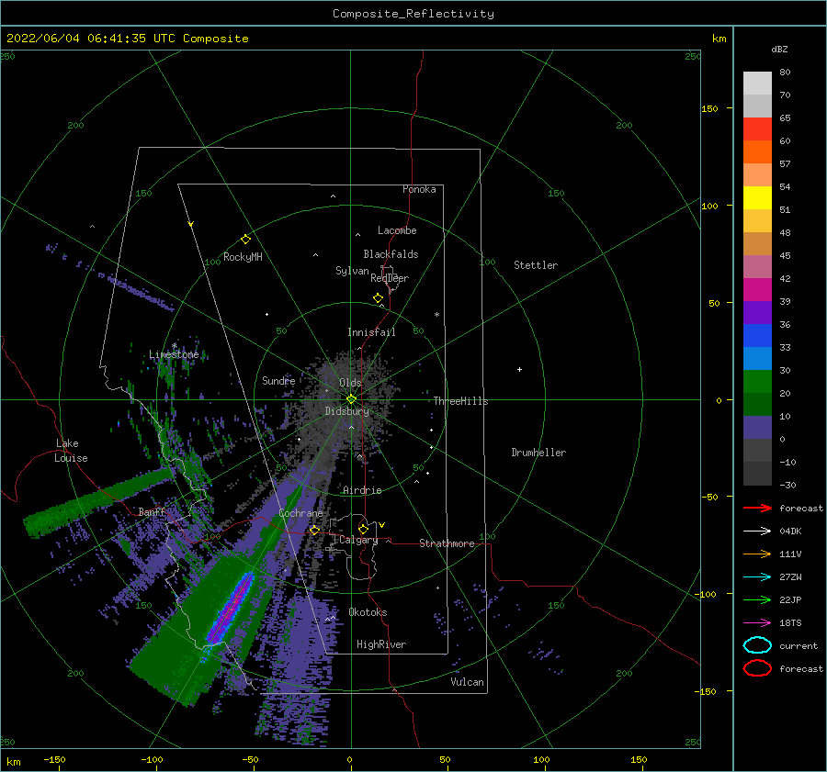Click the Lake Louise label
Viewport: 827px width, 772px height.
point(71,451)
